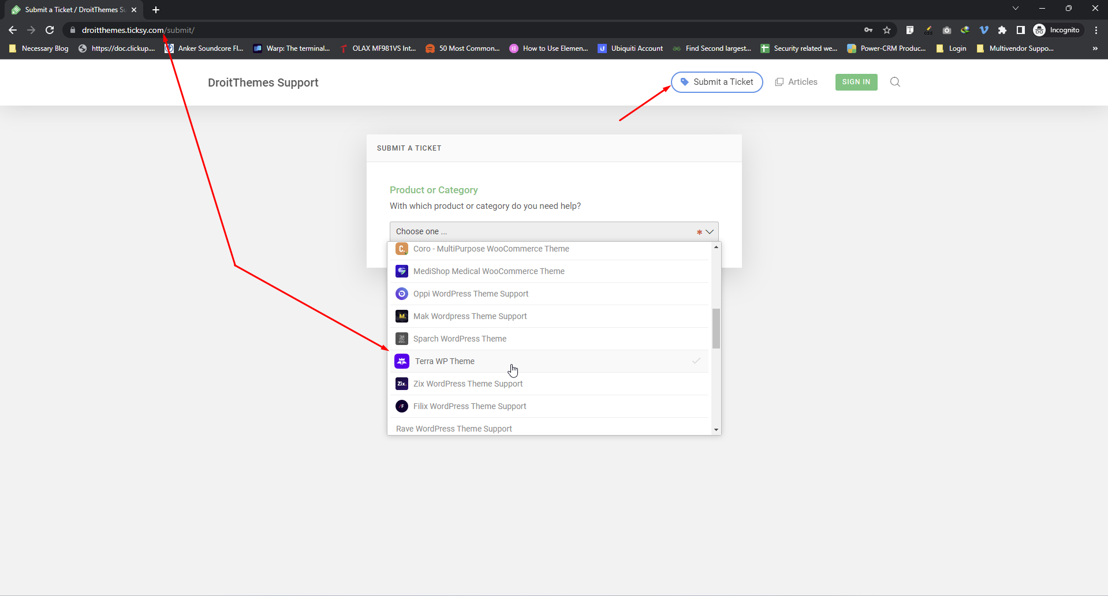
Task: Select Zix WordPress Theme Support option
Action: coord(549,384)
